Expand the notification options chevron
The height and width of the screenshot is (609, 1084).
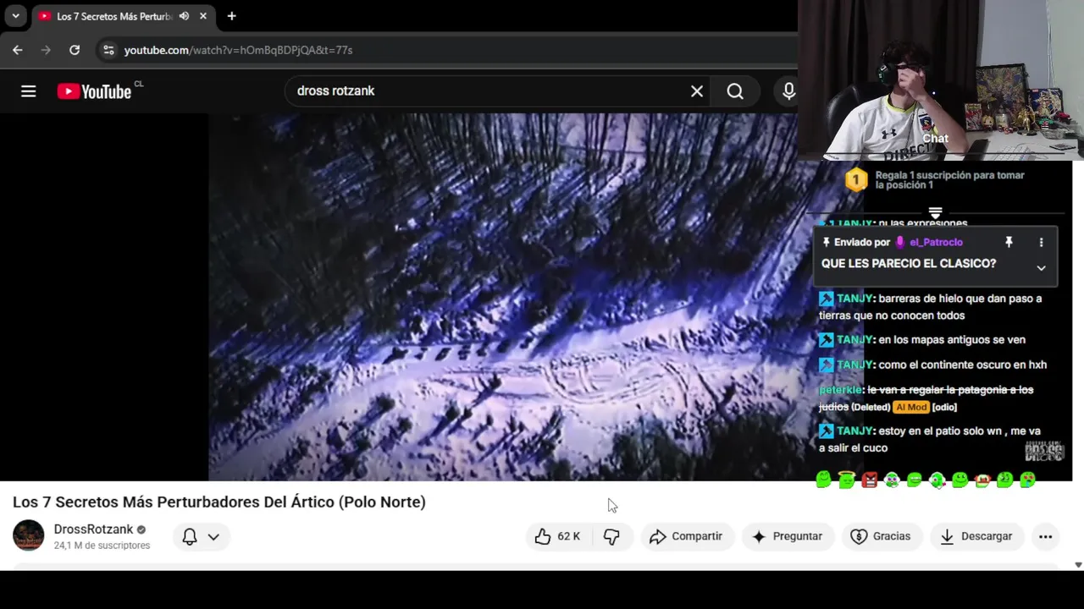(213, 536)
